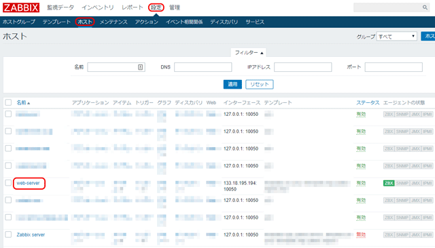Viewport: 435px width, 248px height.
Task: Click the SNMP badge in Zabbix server row
Action: pyautogui.click(x=402, y=234)
